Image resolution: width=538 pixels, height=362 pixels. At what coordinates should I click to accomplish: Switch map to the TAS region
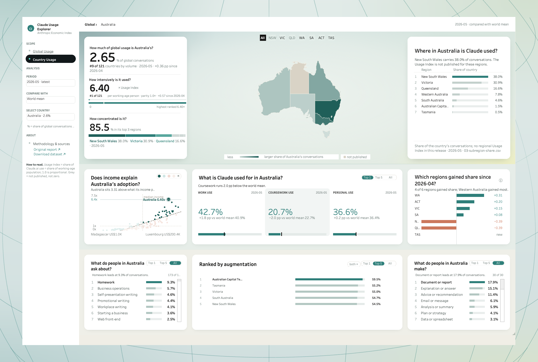(x=331, y=38)
